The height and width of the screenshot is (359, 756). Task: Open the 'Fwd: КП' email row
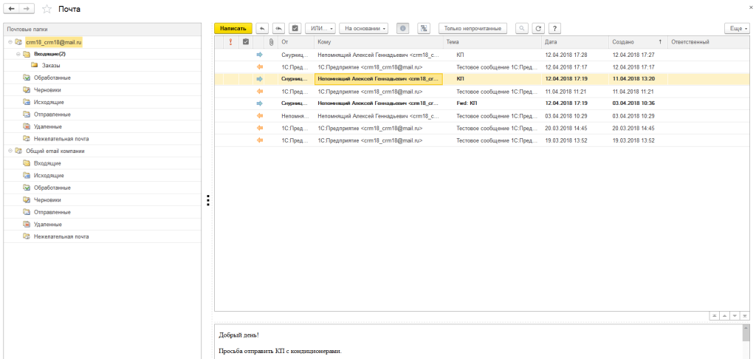467,103
